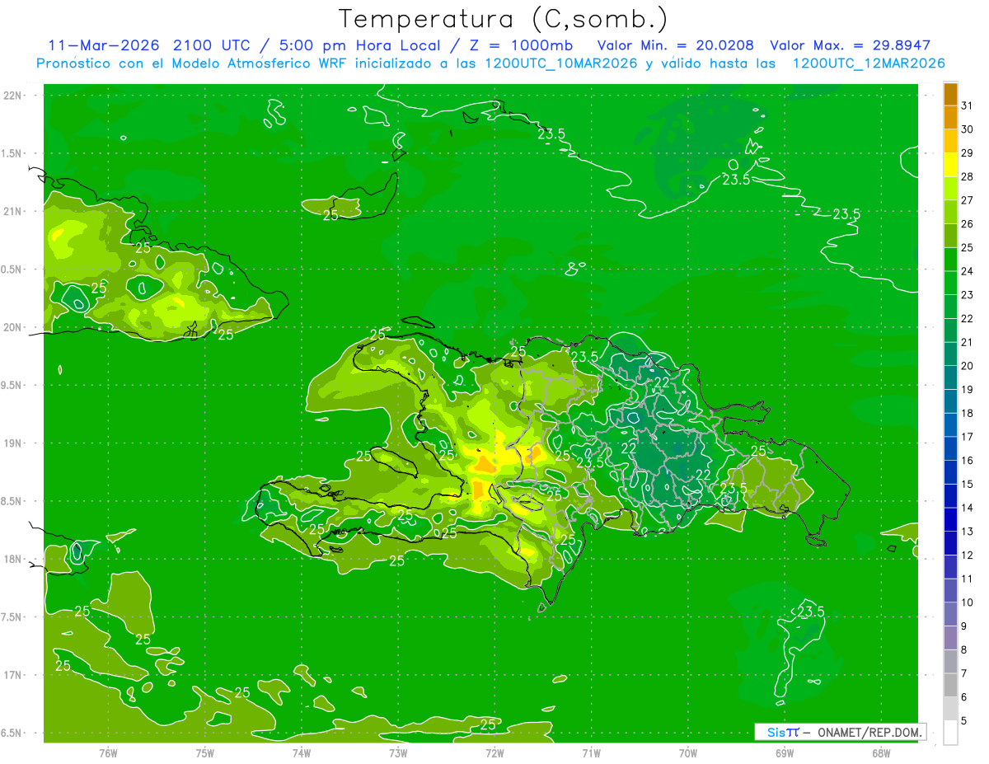Pick the white swatch below 5 on color bar

(x=950, y=733)
